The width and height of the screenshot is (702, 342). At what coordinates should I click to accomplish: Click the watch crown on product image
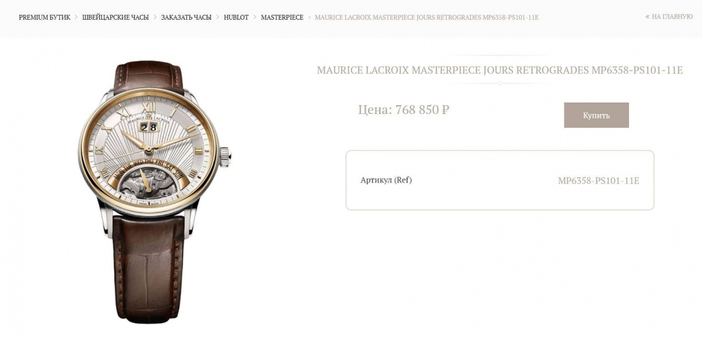click(x=225, y=156)
